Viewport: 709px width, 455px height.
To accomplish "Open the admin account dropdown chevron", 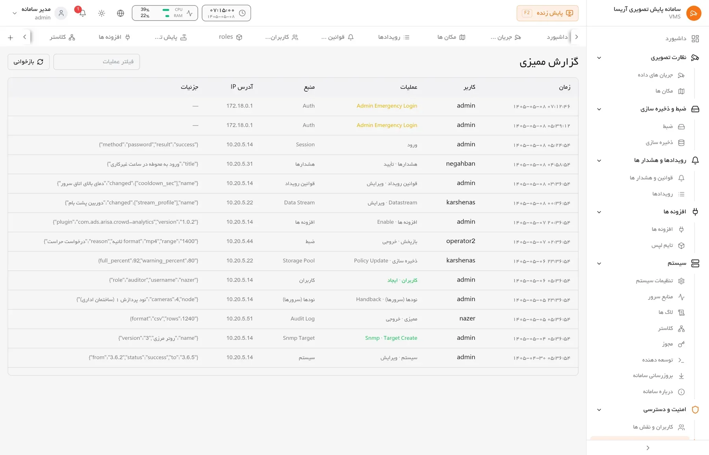I will (15, 13).
